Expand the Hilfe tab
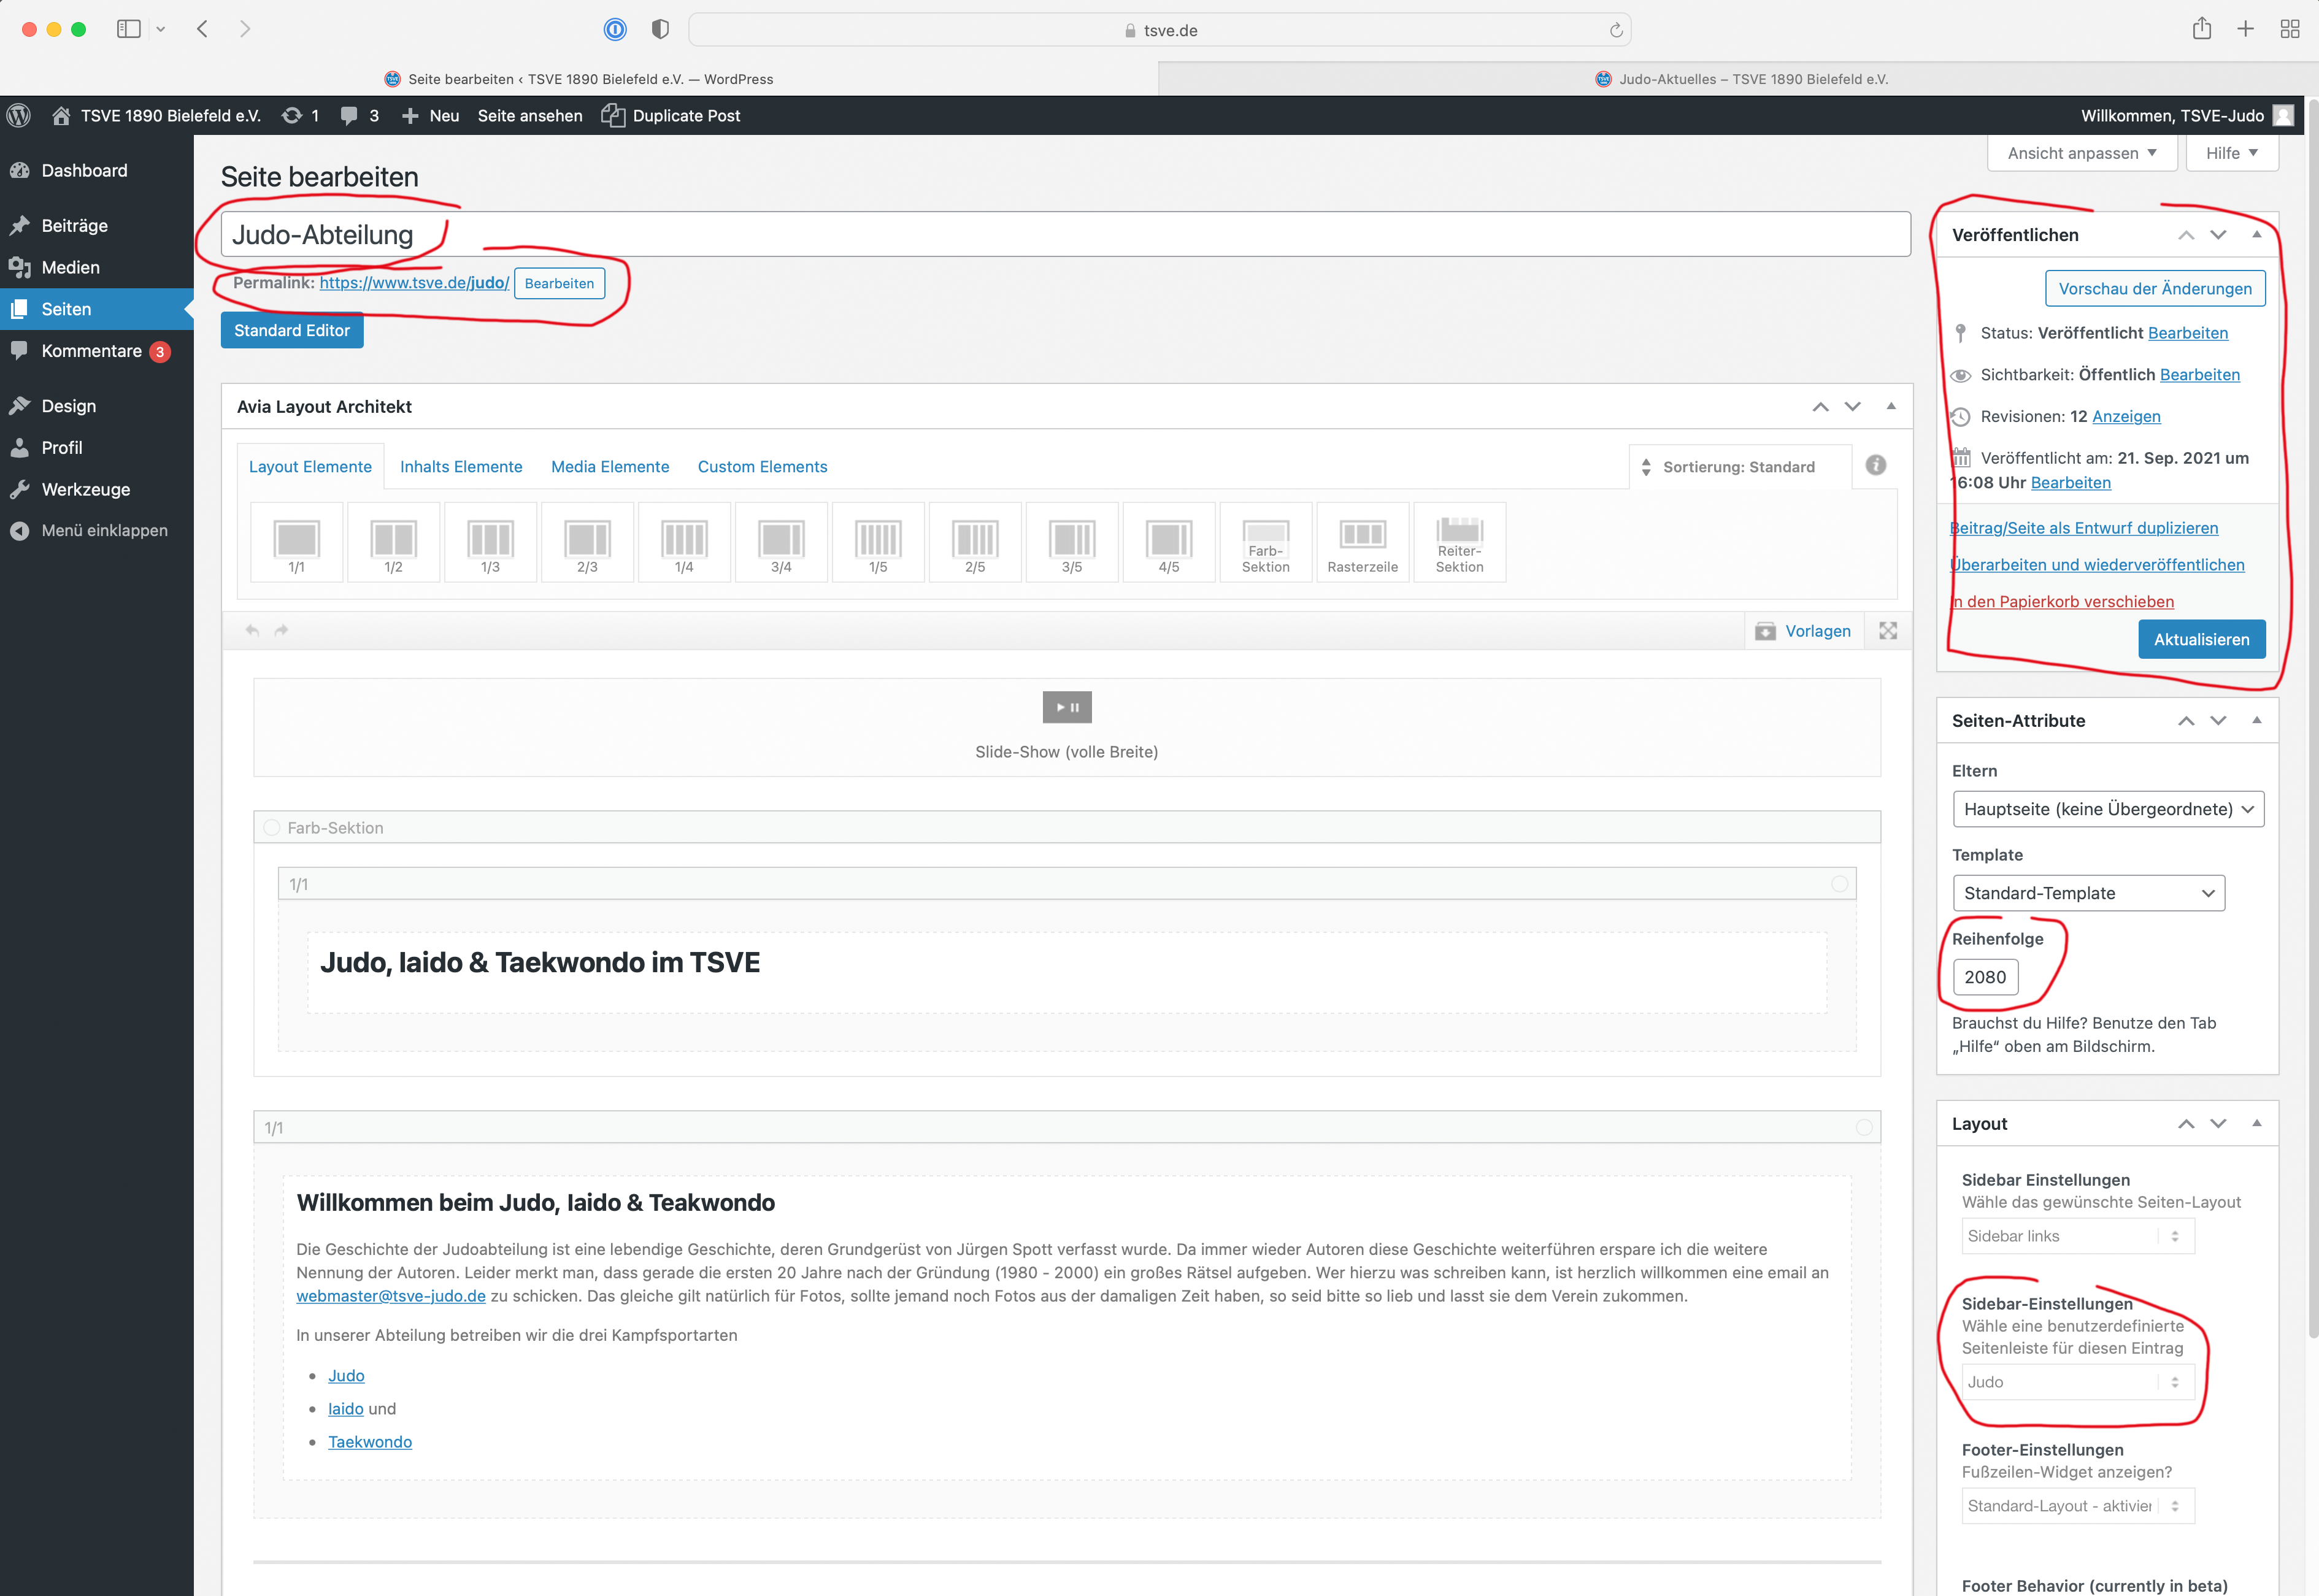2319x1596 pixels. pos(2232,153)
